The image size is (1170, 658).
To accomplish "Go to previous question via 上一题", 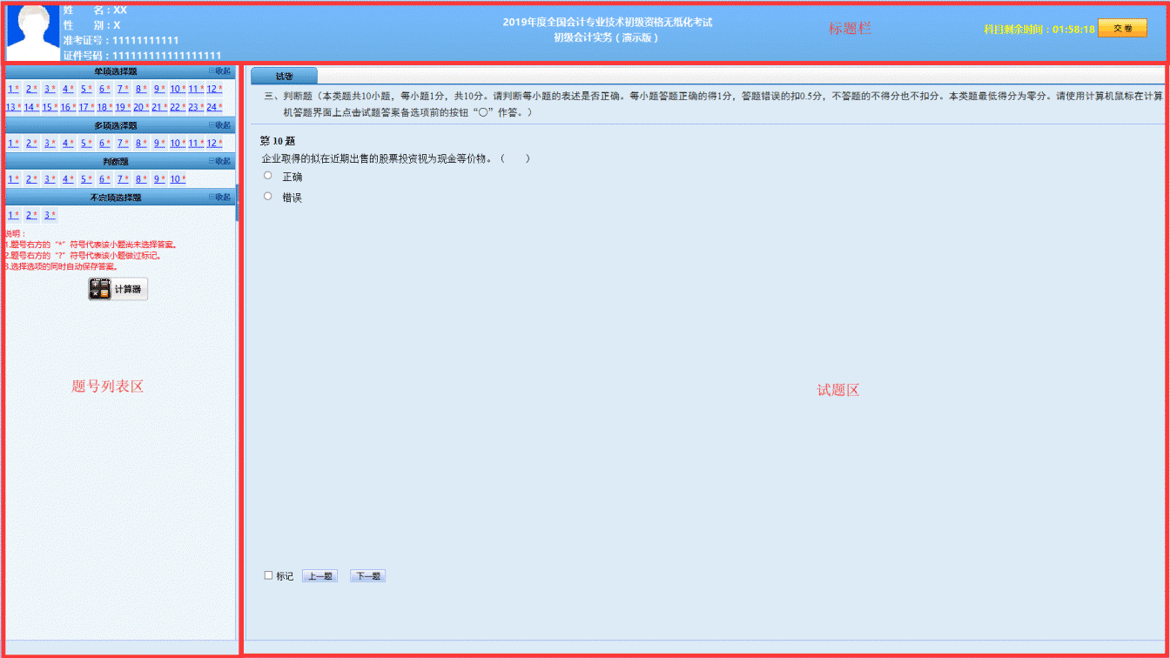I will pos(319,575).
